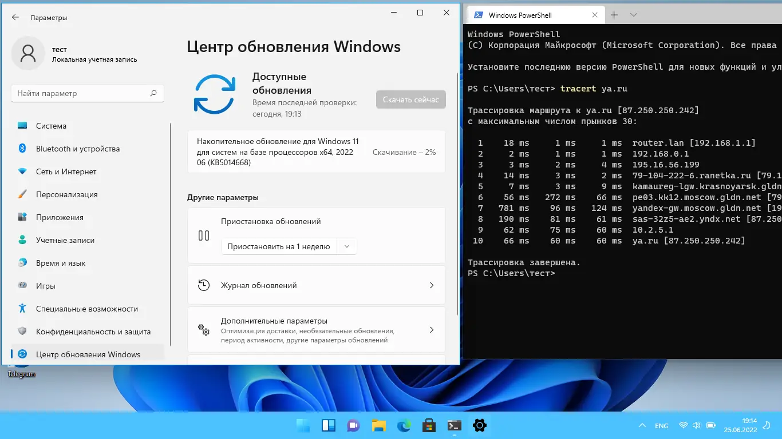Open the Widgets taskbar icon
Screen dimensions: 782x439
[329, 425]
